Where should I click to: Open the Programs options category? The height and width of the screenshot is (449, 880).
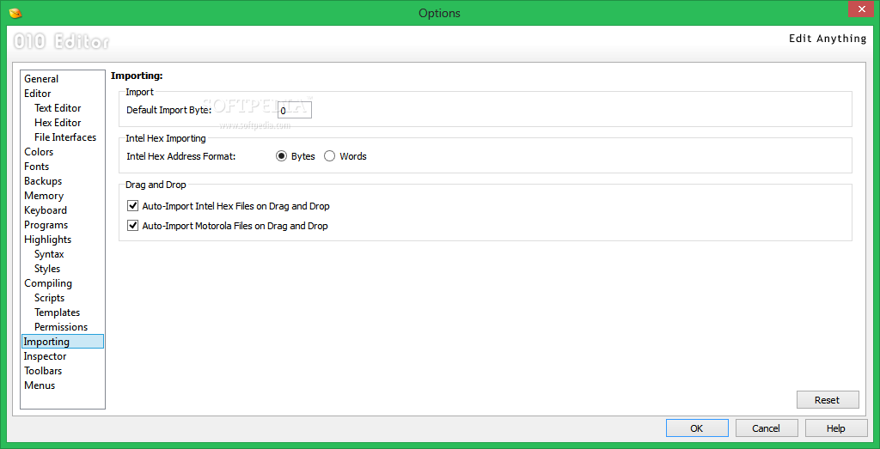pos(46,225)
